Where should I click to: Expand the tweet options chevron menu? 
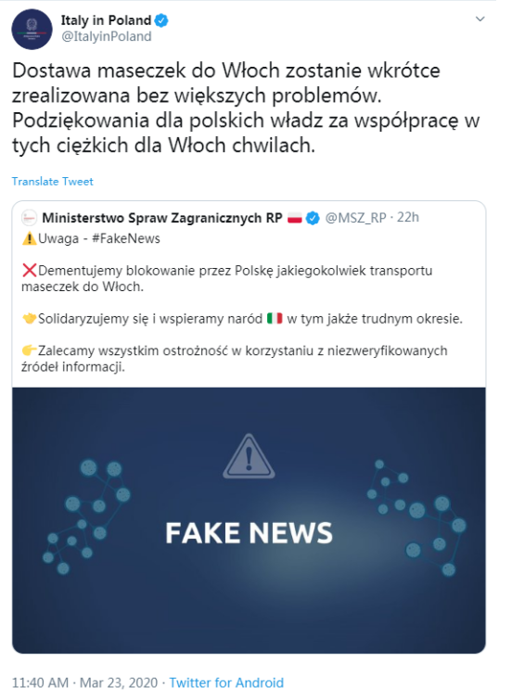pyautogui.click(x=480, y=19)
